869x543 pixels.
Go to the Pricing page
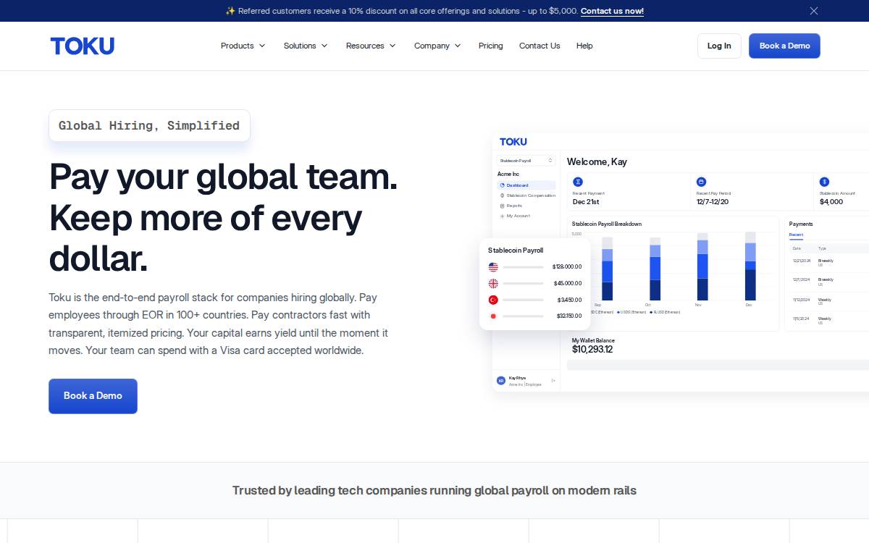pyautogui.click(x=490, y=46)
